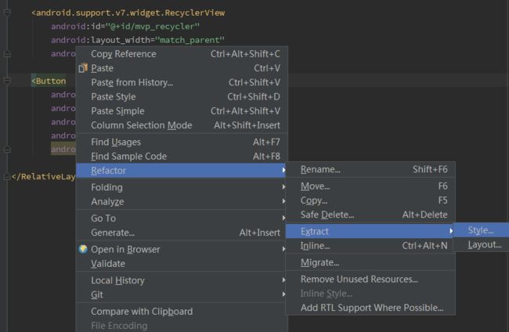Click the Paste clipboard icon
The image size is (509, 332).
(83, 68)
